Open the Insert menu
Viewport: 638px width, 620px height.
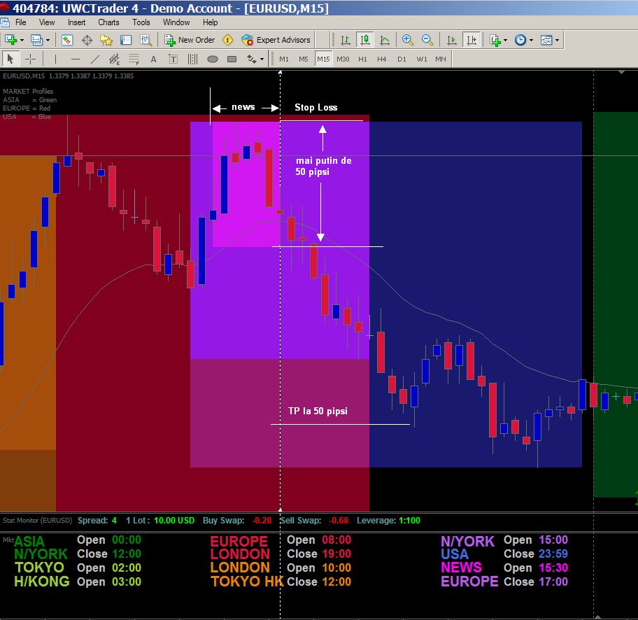click(76, 22)
